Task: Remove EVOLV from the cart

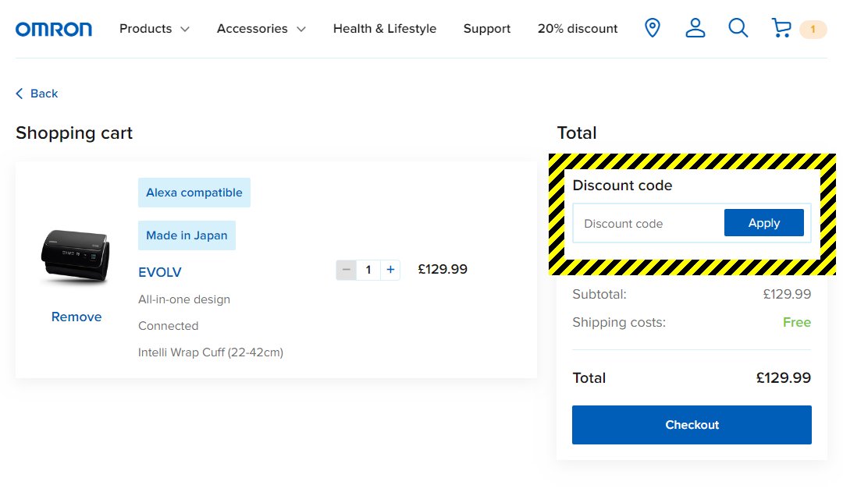Action: (x=76, y=317)
